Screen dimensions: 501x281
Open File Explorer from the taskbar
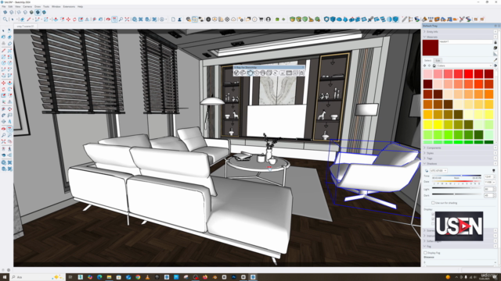point(109,277)
